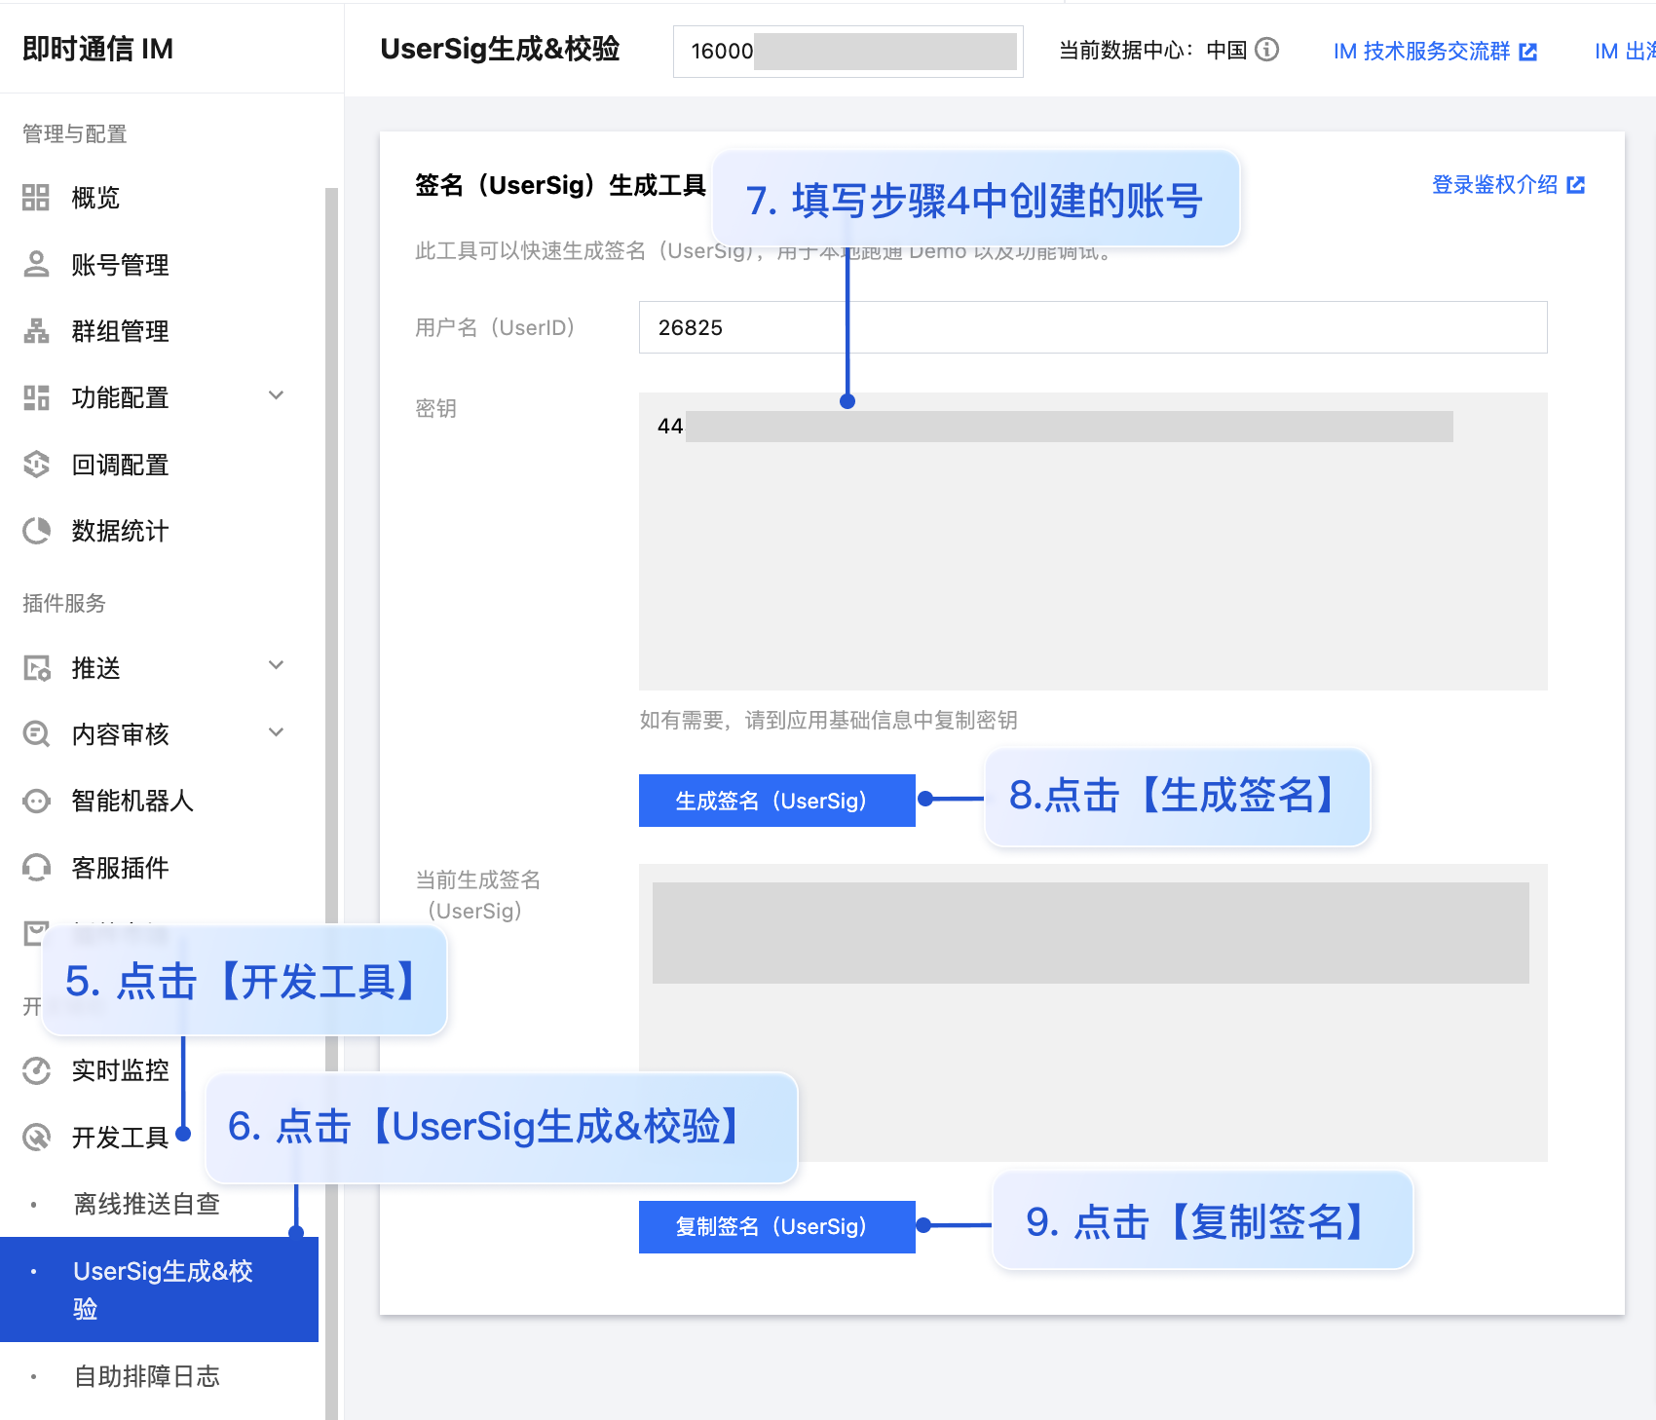Open the 实时监控 real-time monitoring icon
The image size is (1656, 1420).
pyautogui.click(x=36, y=1071)
